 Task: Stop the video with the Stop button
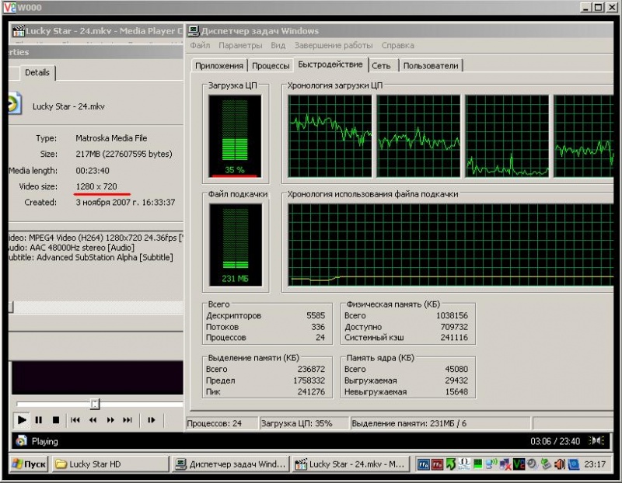point(55,420)
